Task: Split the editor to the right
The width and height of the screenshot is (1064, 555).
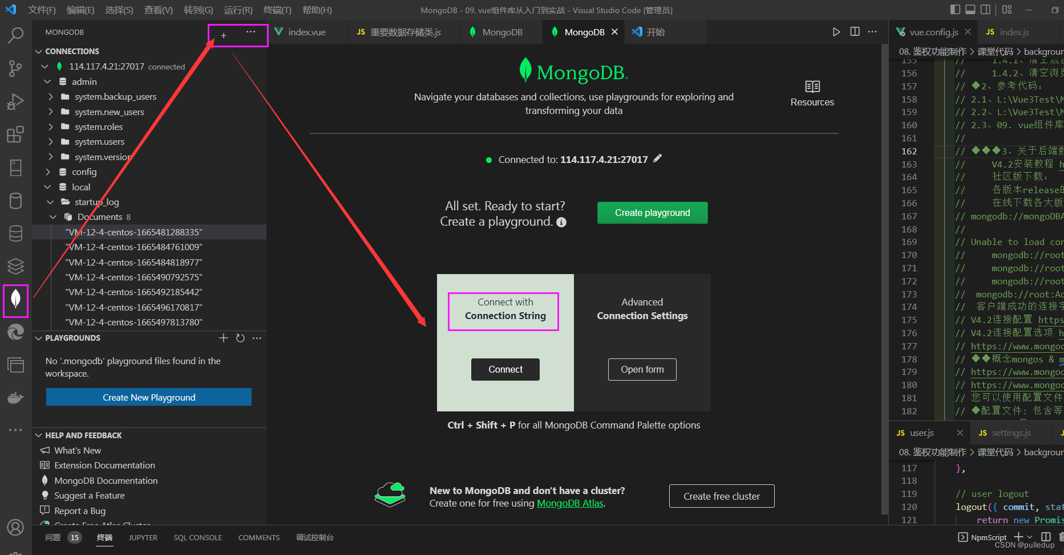Action: point(855,32)
